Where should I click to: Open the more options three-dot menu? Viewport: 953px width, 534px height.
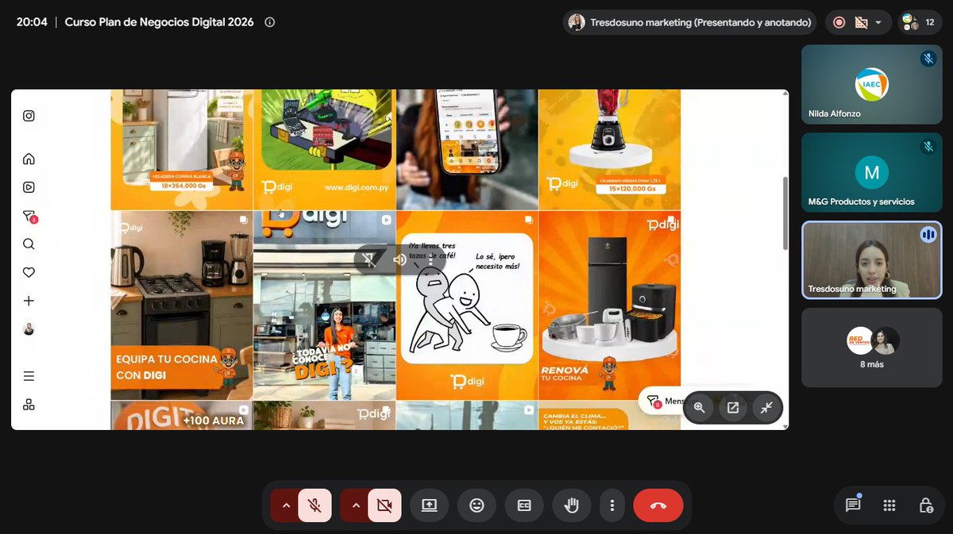coord(612,505)
